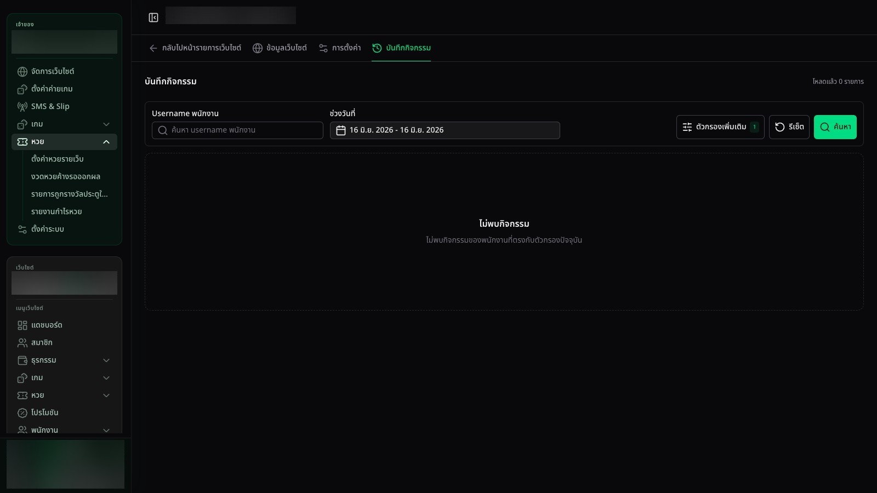Expand the พนักงาน menu chevron
The height and width of the screenshot is (493, 877).
tap(106, 430)
